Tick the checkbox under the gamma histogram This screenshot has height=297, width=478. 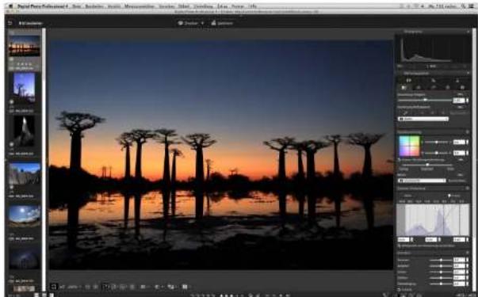click(400, 246)
